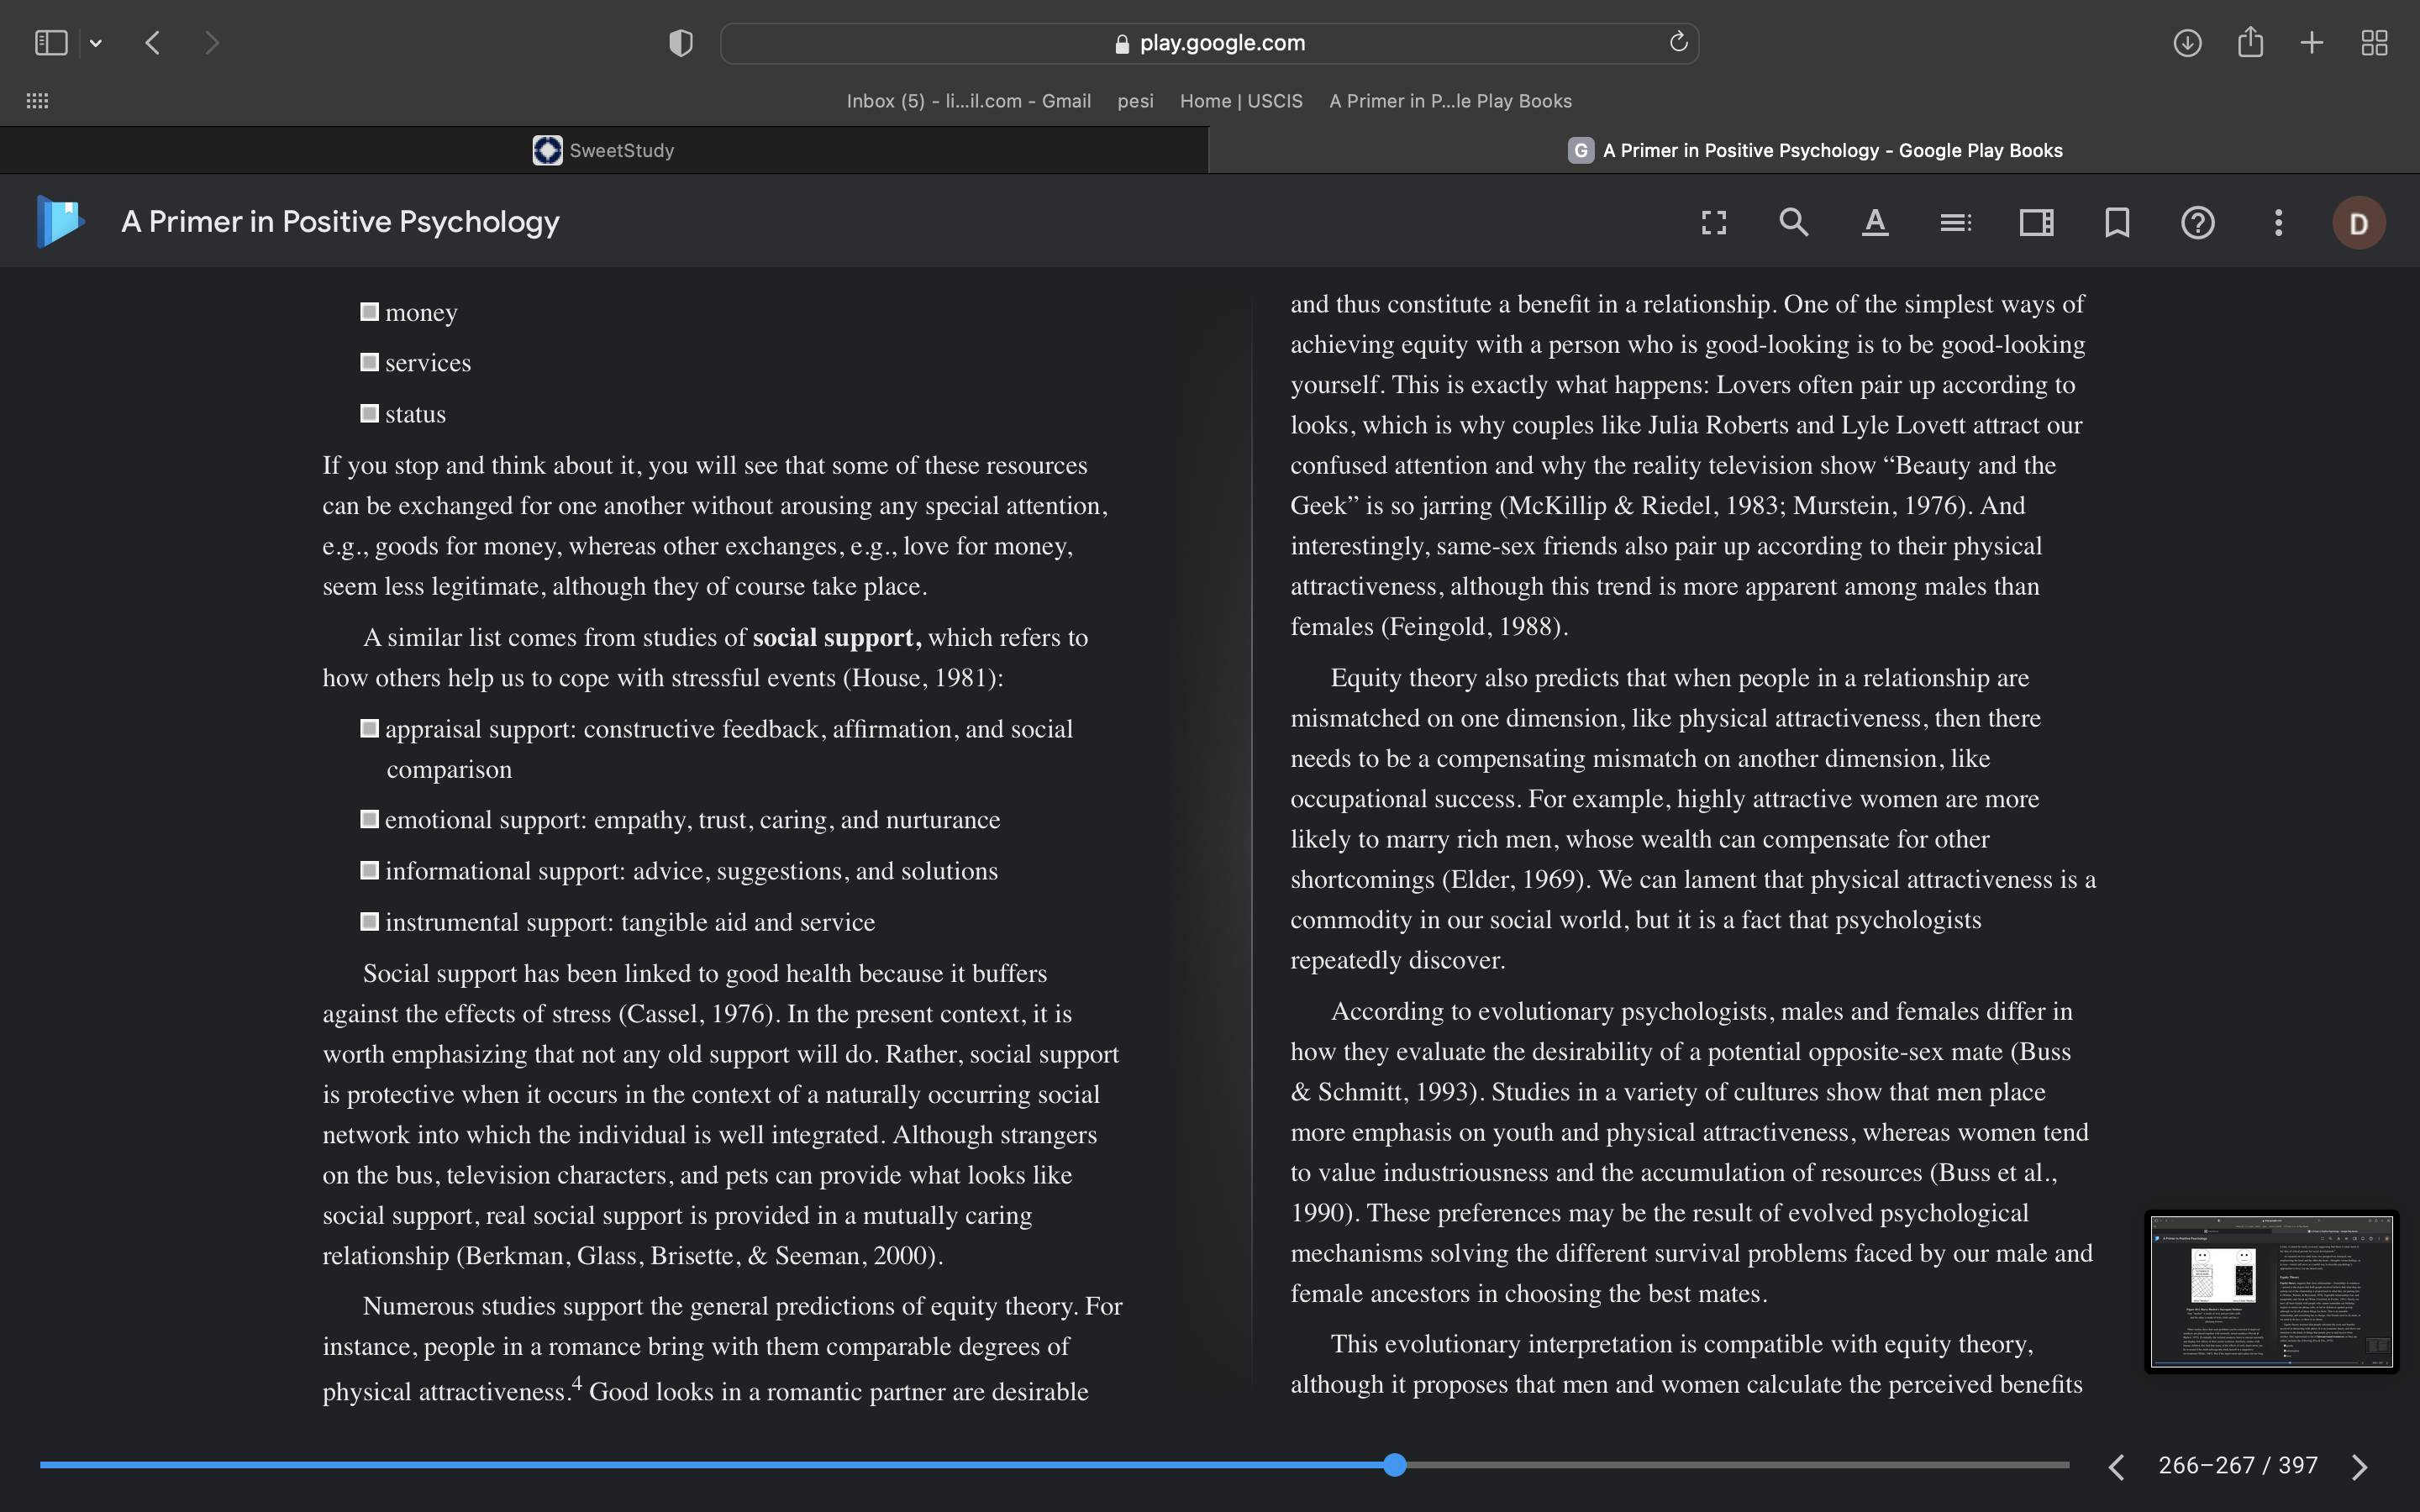Click the screenshot preview thumbnail
The width and height of the screenshot is (2420, 1512).
[2271, 1291]
